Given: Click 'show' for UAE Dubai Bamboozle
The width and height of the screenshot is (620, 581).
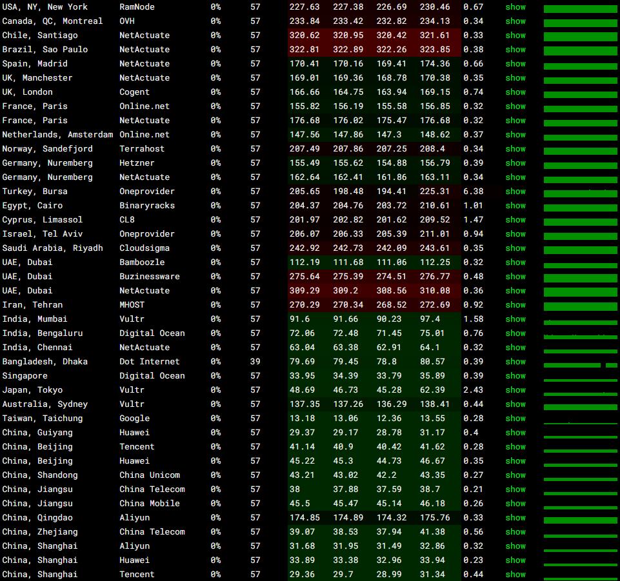Looking at the screenshot, I should point(515,262).
